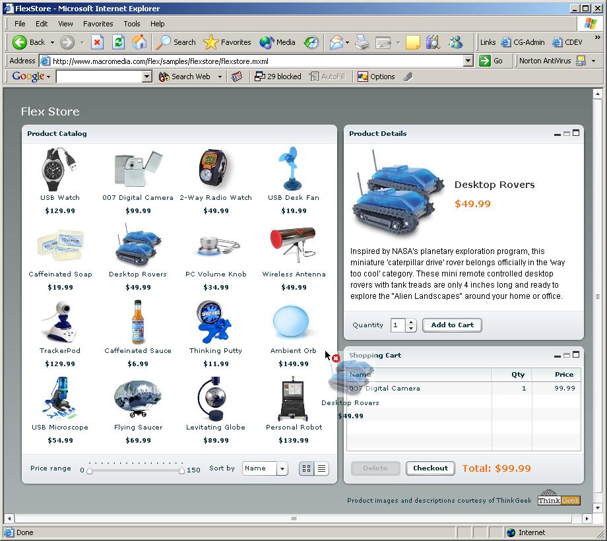Viewport: 607px width, 541px height.
Task: Minimize the Product Details panel
Action: (x=558, y=134)
